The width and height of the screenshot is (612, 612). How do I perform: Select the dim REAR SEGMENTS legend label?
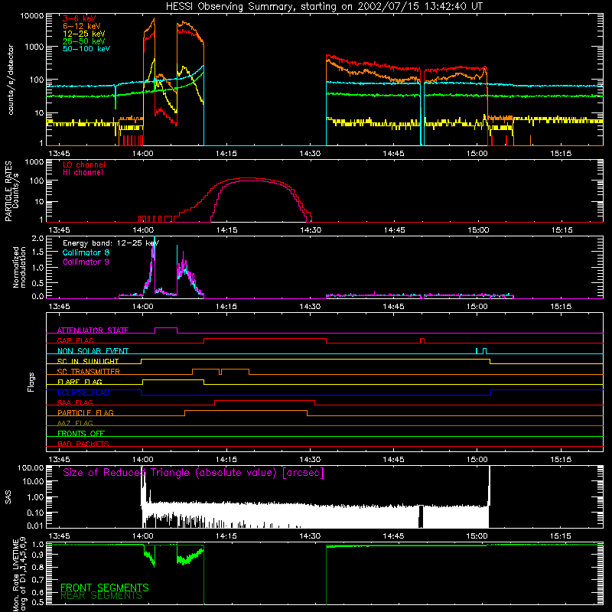pyautogui.click(x=101, y=596)
